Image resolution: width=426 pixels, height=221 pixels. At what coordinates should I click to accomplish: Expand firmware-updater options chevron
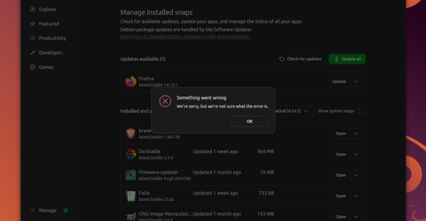[x=356, y=175]
